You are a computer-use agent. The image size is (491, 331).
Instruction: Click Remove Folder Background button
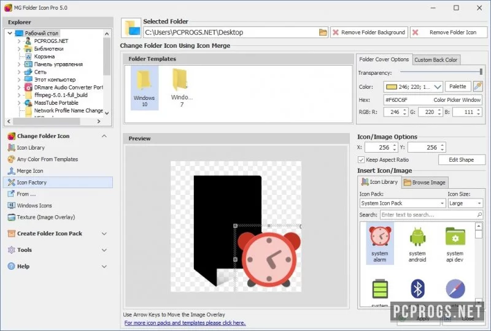click(369, 32)
